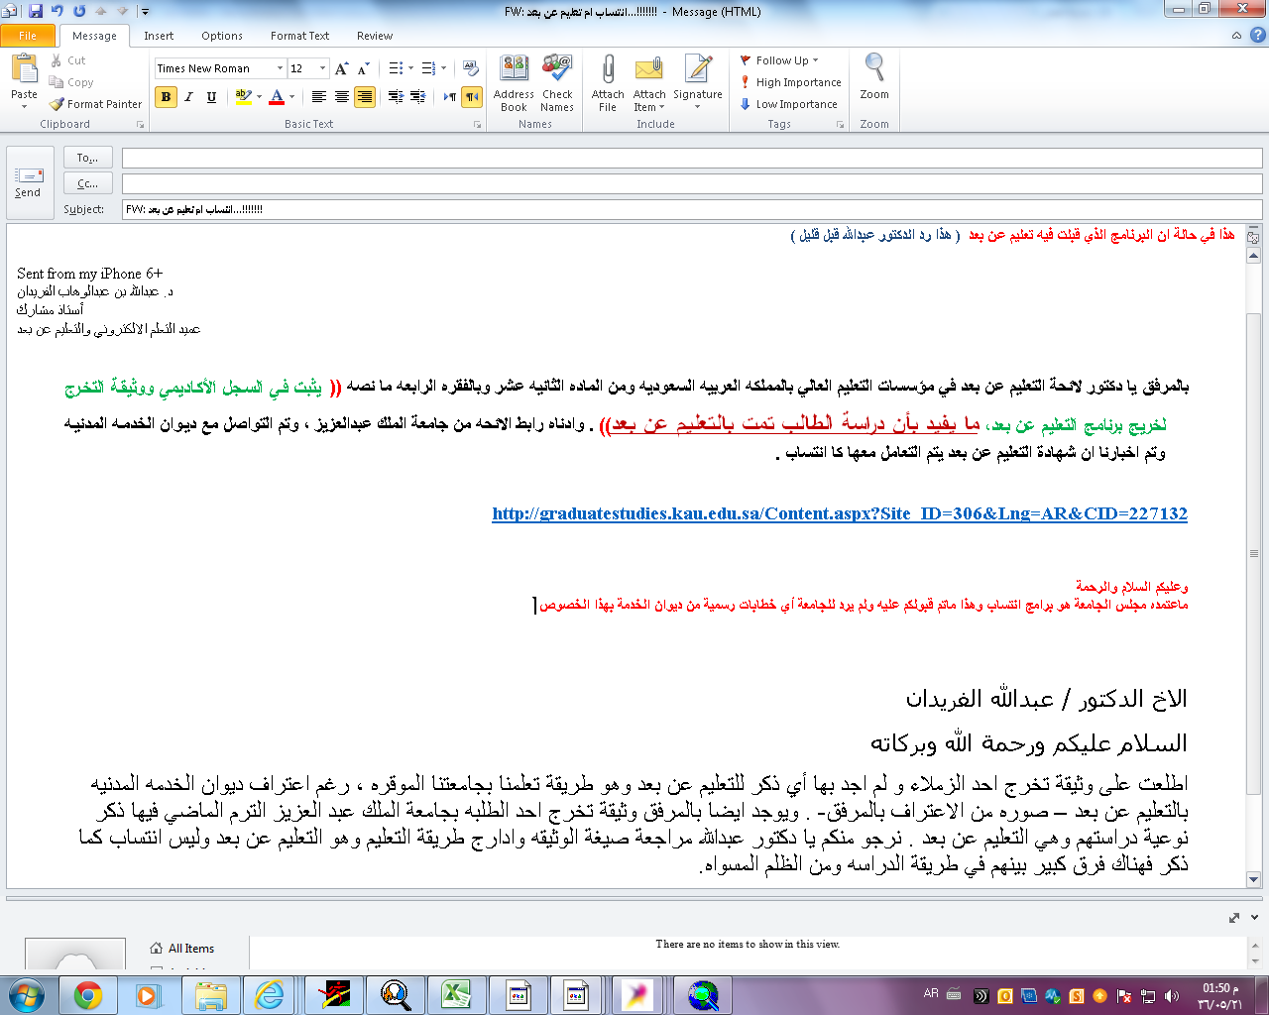Open the font name dropdown

pyautogui.click(x=281, y=68)
